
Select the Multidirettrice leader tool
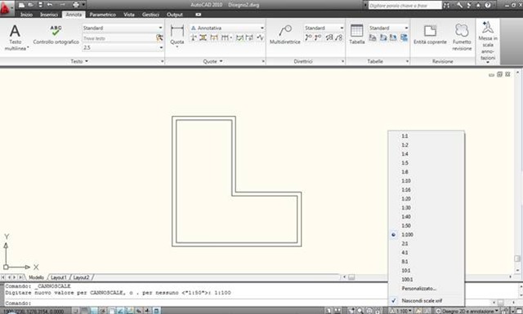tap(285, 35)
